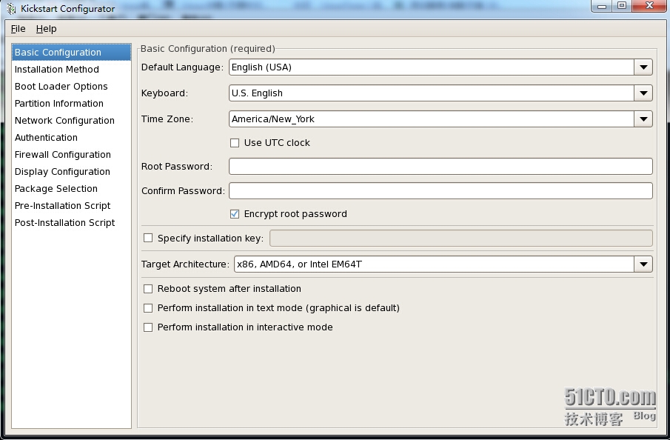Open the Help menu
Screen dimensions: 670x440
[46, 29]
